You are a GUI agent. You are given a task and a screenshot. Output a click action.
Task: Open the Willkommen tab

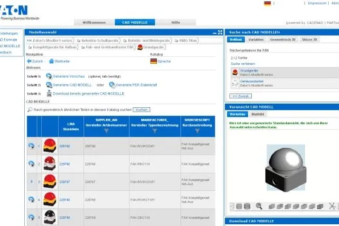[x=94, y=22]
